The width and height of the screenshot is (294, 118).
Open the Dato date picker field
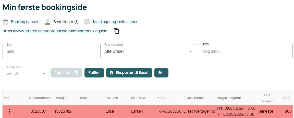(x=245, y=51)
